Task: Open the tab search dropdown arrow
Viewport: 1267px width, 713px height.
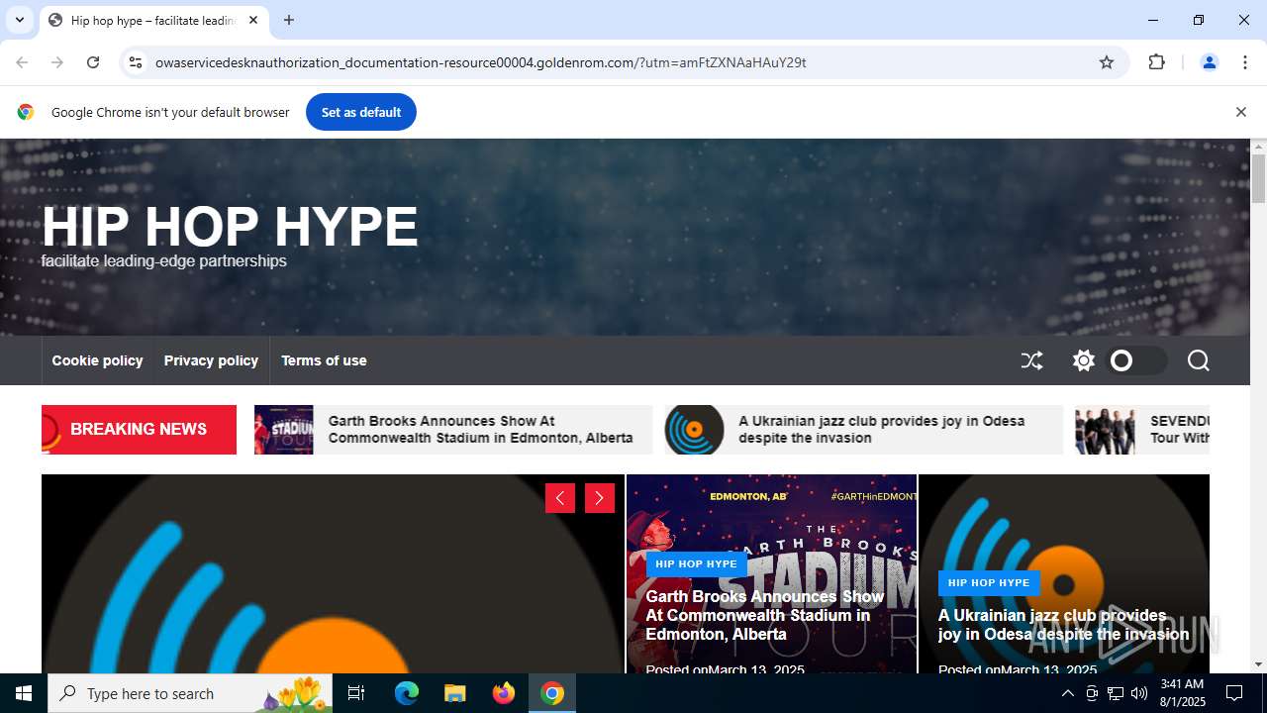Action: tap(19, 20)
